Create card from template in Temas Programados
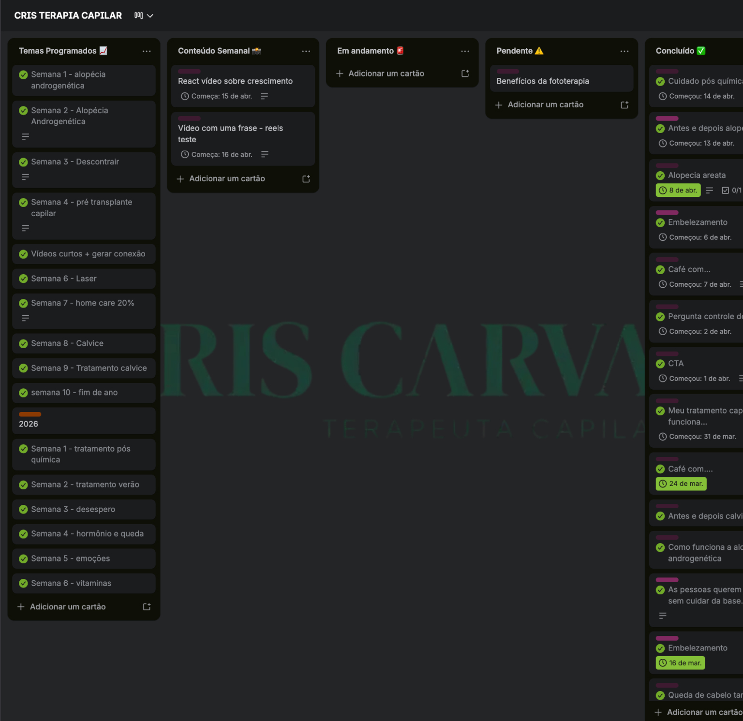 [147, 607]
